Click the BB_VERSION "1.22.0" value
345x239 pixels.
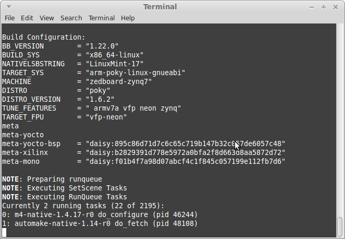tap(102, 46)
